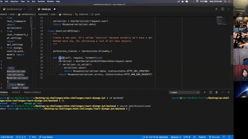This screenshot has width=248, height=139.
Task: Open the Help menu
Action: click(x=58, y=2)
